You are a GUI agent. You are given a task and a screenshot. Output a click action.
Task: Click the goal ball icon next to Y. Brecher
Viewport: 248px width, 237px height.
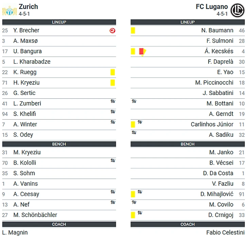[112, 31]
